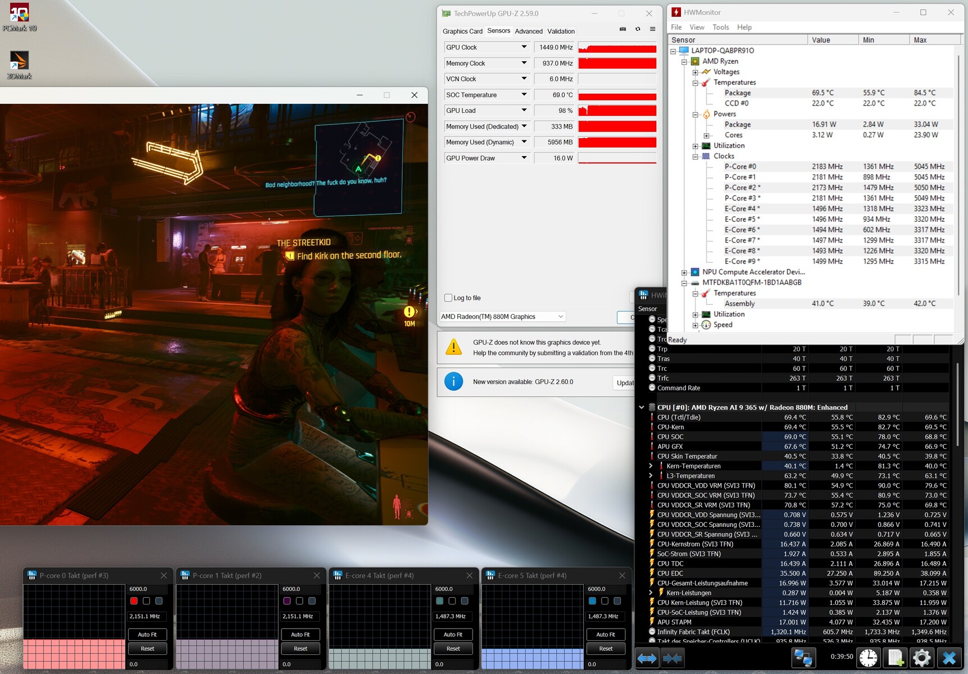The image size is (968, 674).
Task: Open the GPU-Z hamburger menu
Action: click(x=652, y=29)
